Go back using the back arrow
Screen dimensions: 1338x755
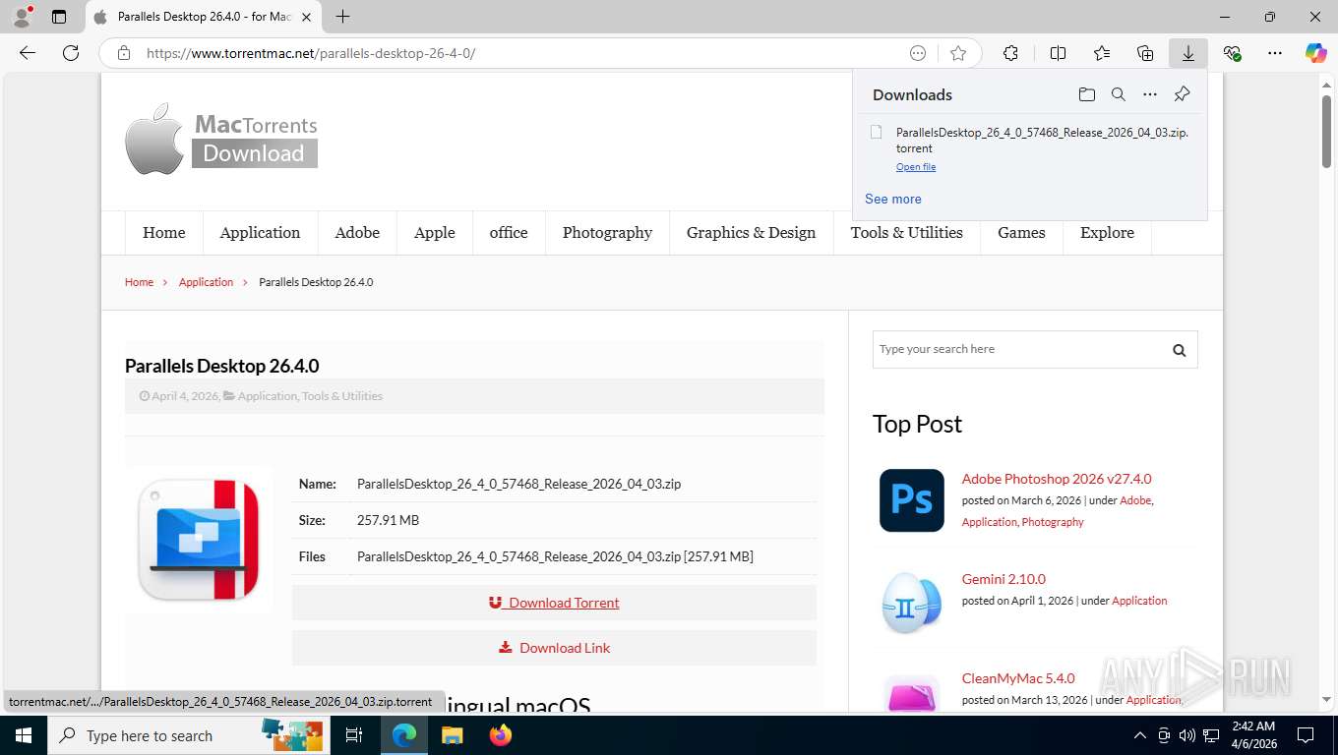pos(28,53)
